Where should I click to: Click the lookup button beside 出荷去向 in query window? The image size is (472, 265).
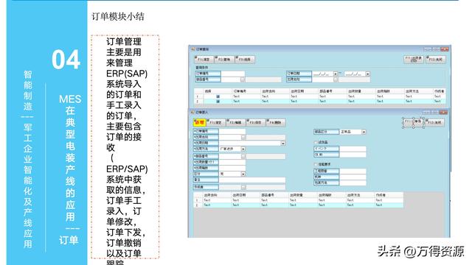(336, 79)
